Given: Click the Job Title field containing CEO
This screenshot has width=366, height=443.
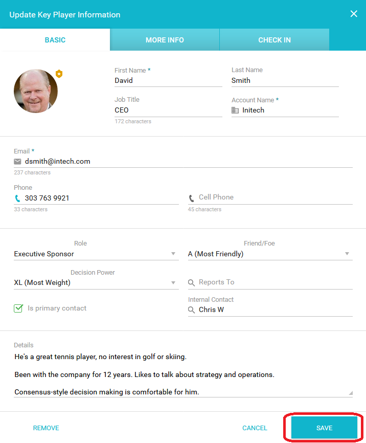Looking at the screenshot, I should [x=168, y=110].
